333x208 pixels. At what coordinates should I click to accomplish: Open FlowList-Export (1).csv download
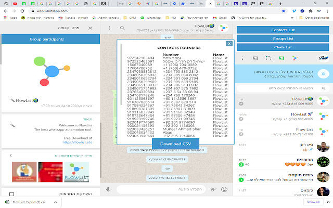click(27, 202)
